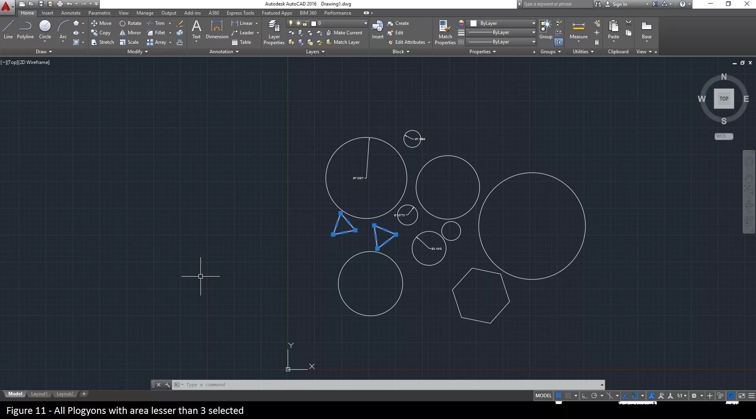Add a Linear dimension
The height and width of the screenshot is (419, 756).
tap(242, 23)
